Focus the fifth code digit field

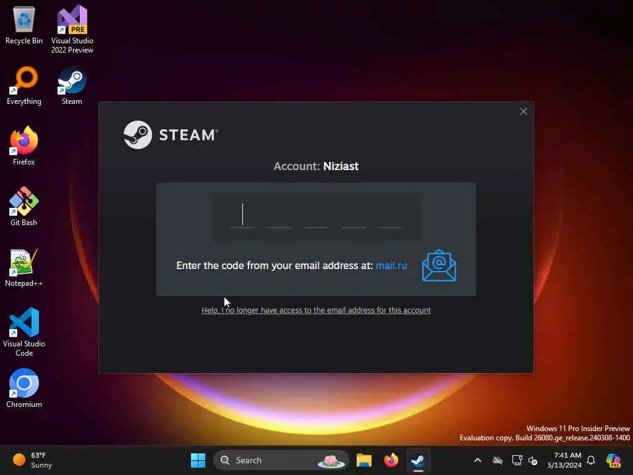391,216
